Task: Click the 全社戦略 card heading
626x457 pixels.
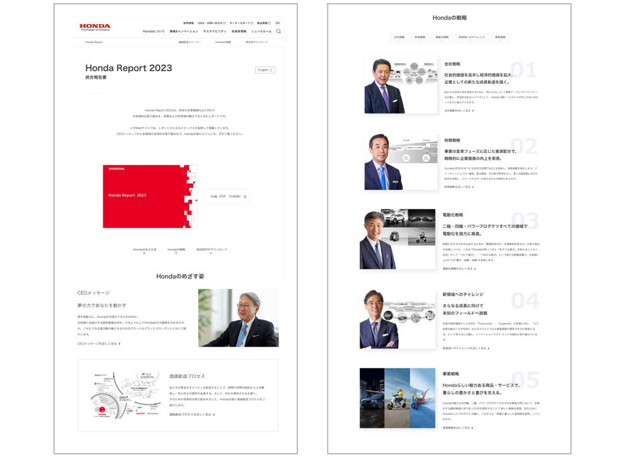Action: click(452, 64)
